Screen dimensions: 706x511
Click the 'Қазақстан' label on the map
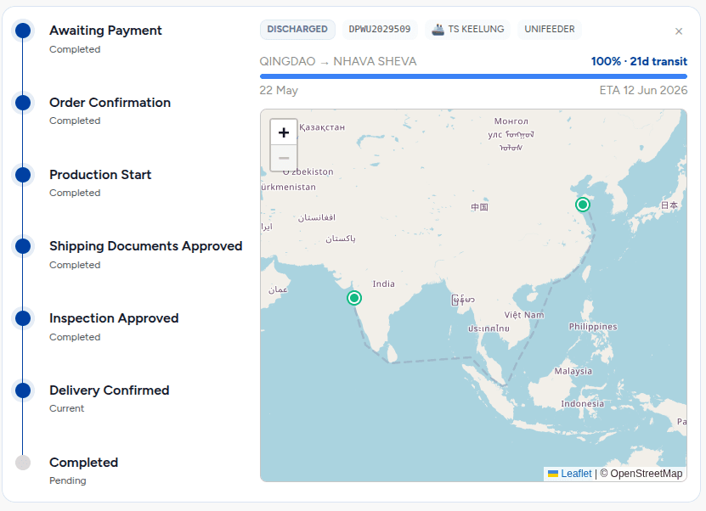[x=322, y=127]
